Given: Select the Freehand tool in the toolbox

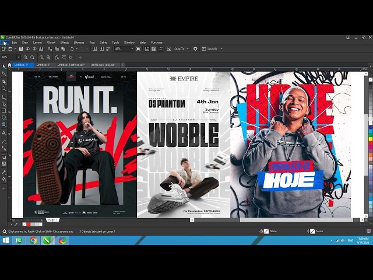Looking at the screenshot, I should (4, 97).
